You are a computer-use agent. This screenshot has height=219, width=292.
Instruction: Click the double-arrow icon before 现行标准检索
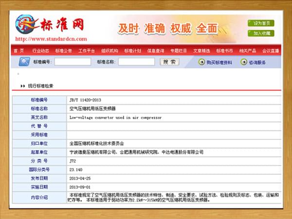tap(23, 86)
